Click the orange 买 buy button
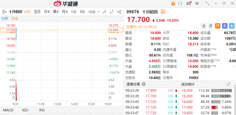The height and width of the screenshot is (115, 236). tap(218, 26)
